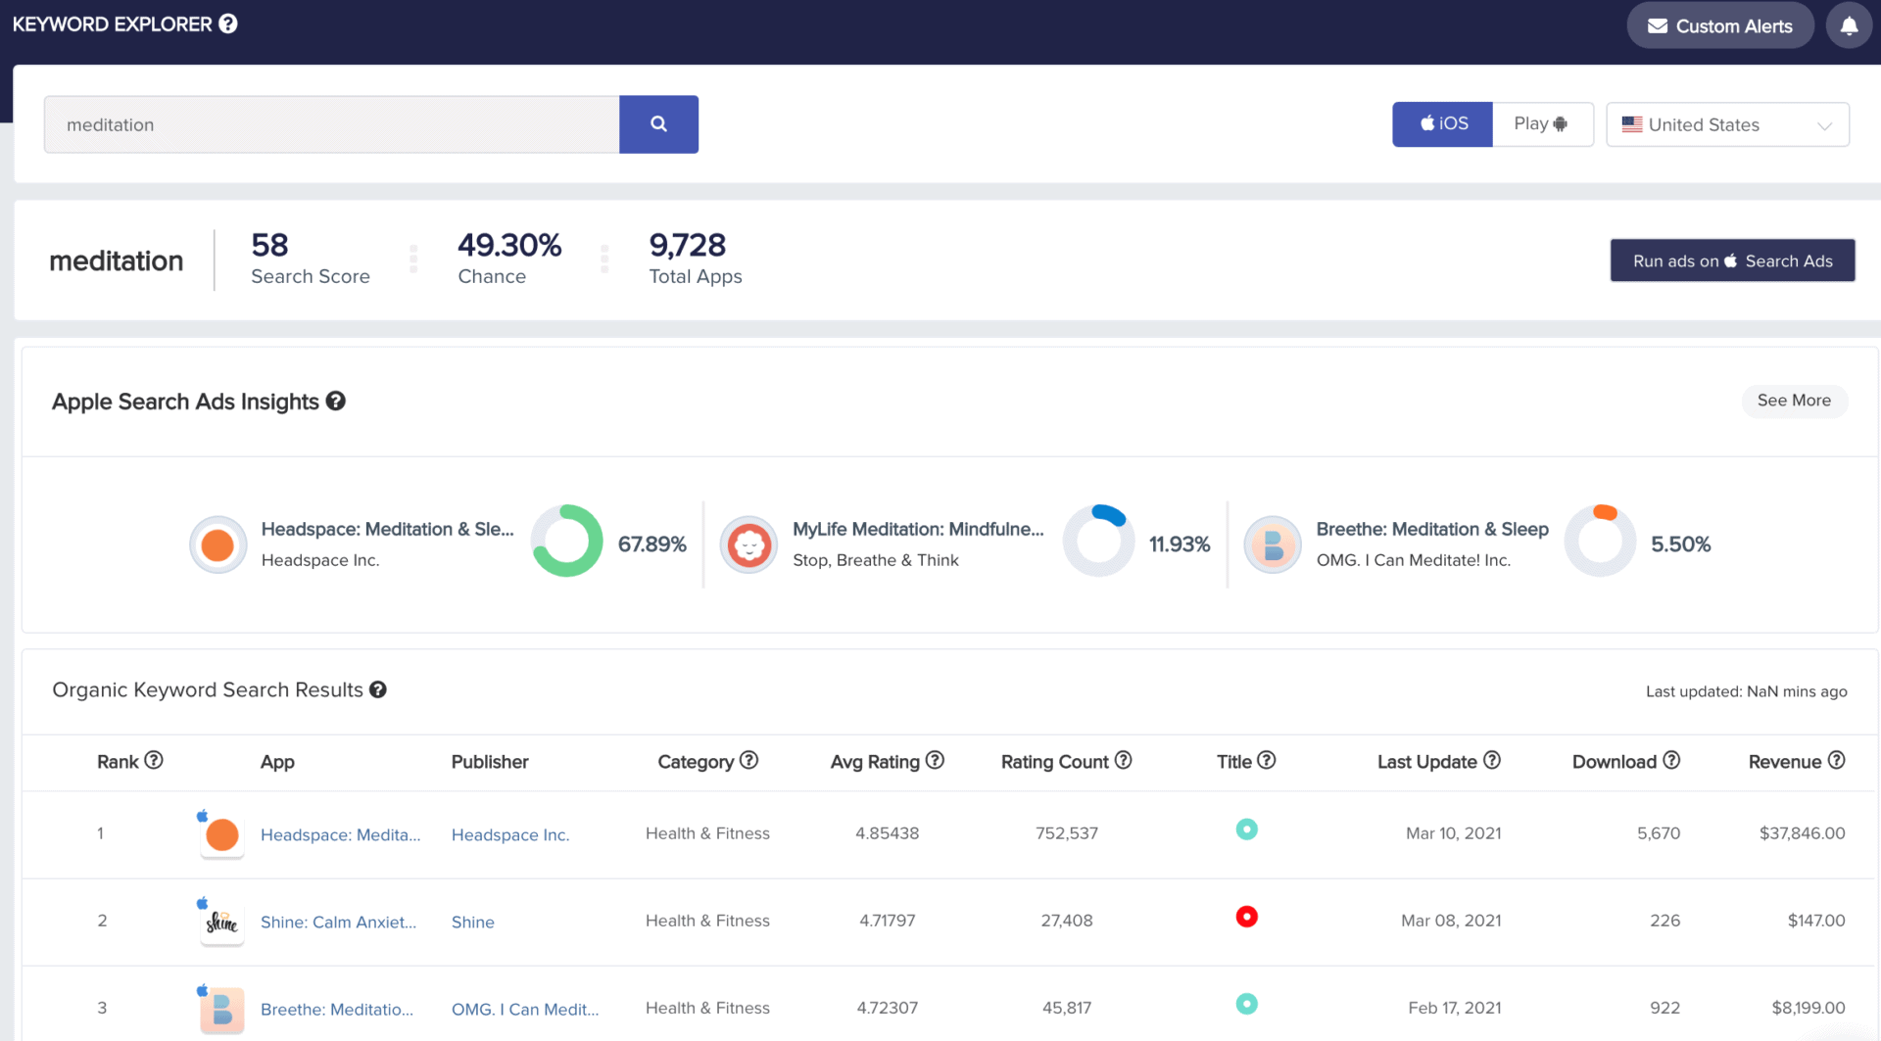The width and height of the screenshot is (1881, 1041).
Task: Click the 9,728 Total Apps value
Action: (x=688, y=245)
